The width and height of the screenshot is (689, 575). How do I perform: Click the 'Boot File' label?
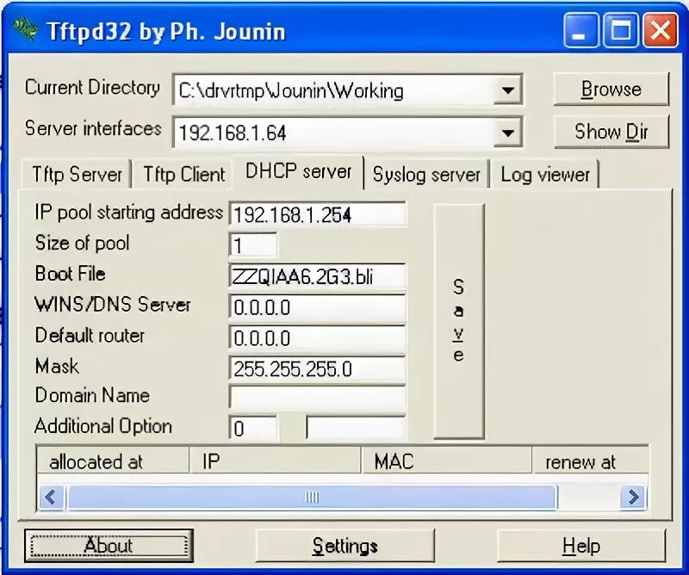point(70,273)
